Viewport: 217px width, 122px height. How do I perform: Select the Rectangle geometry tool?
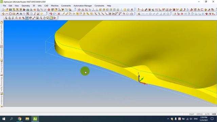[x=14, y=14]
